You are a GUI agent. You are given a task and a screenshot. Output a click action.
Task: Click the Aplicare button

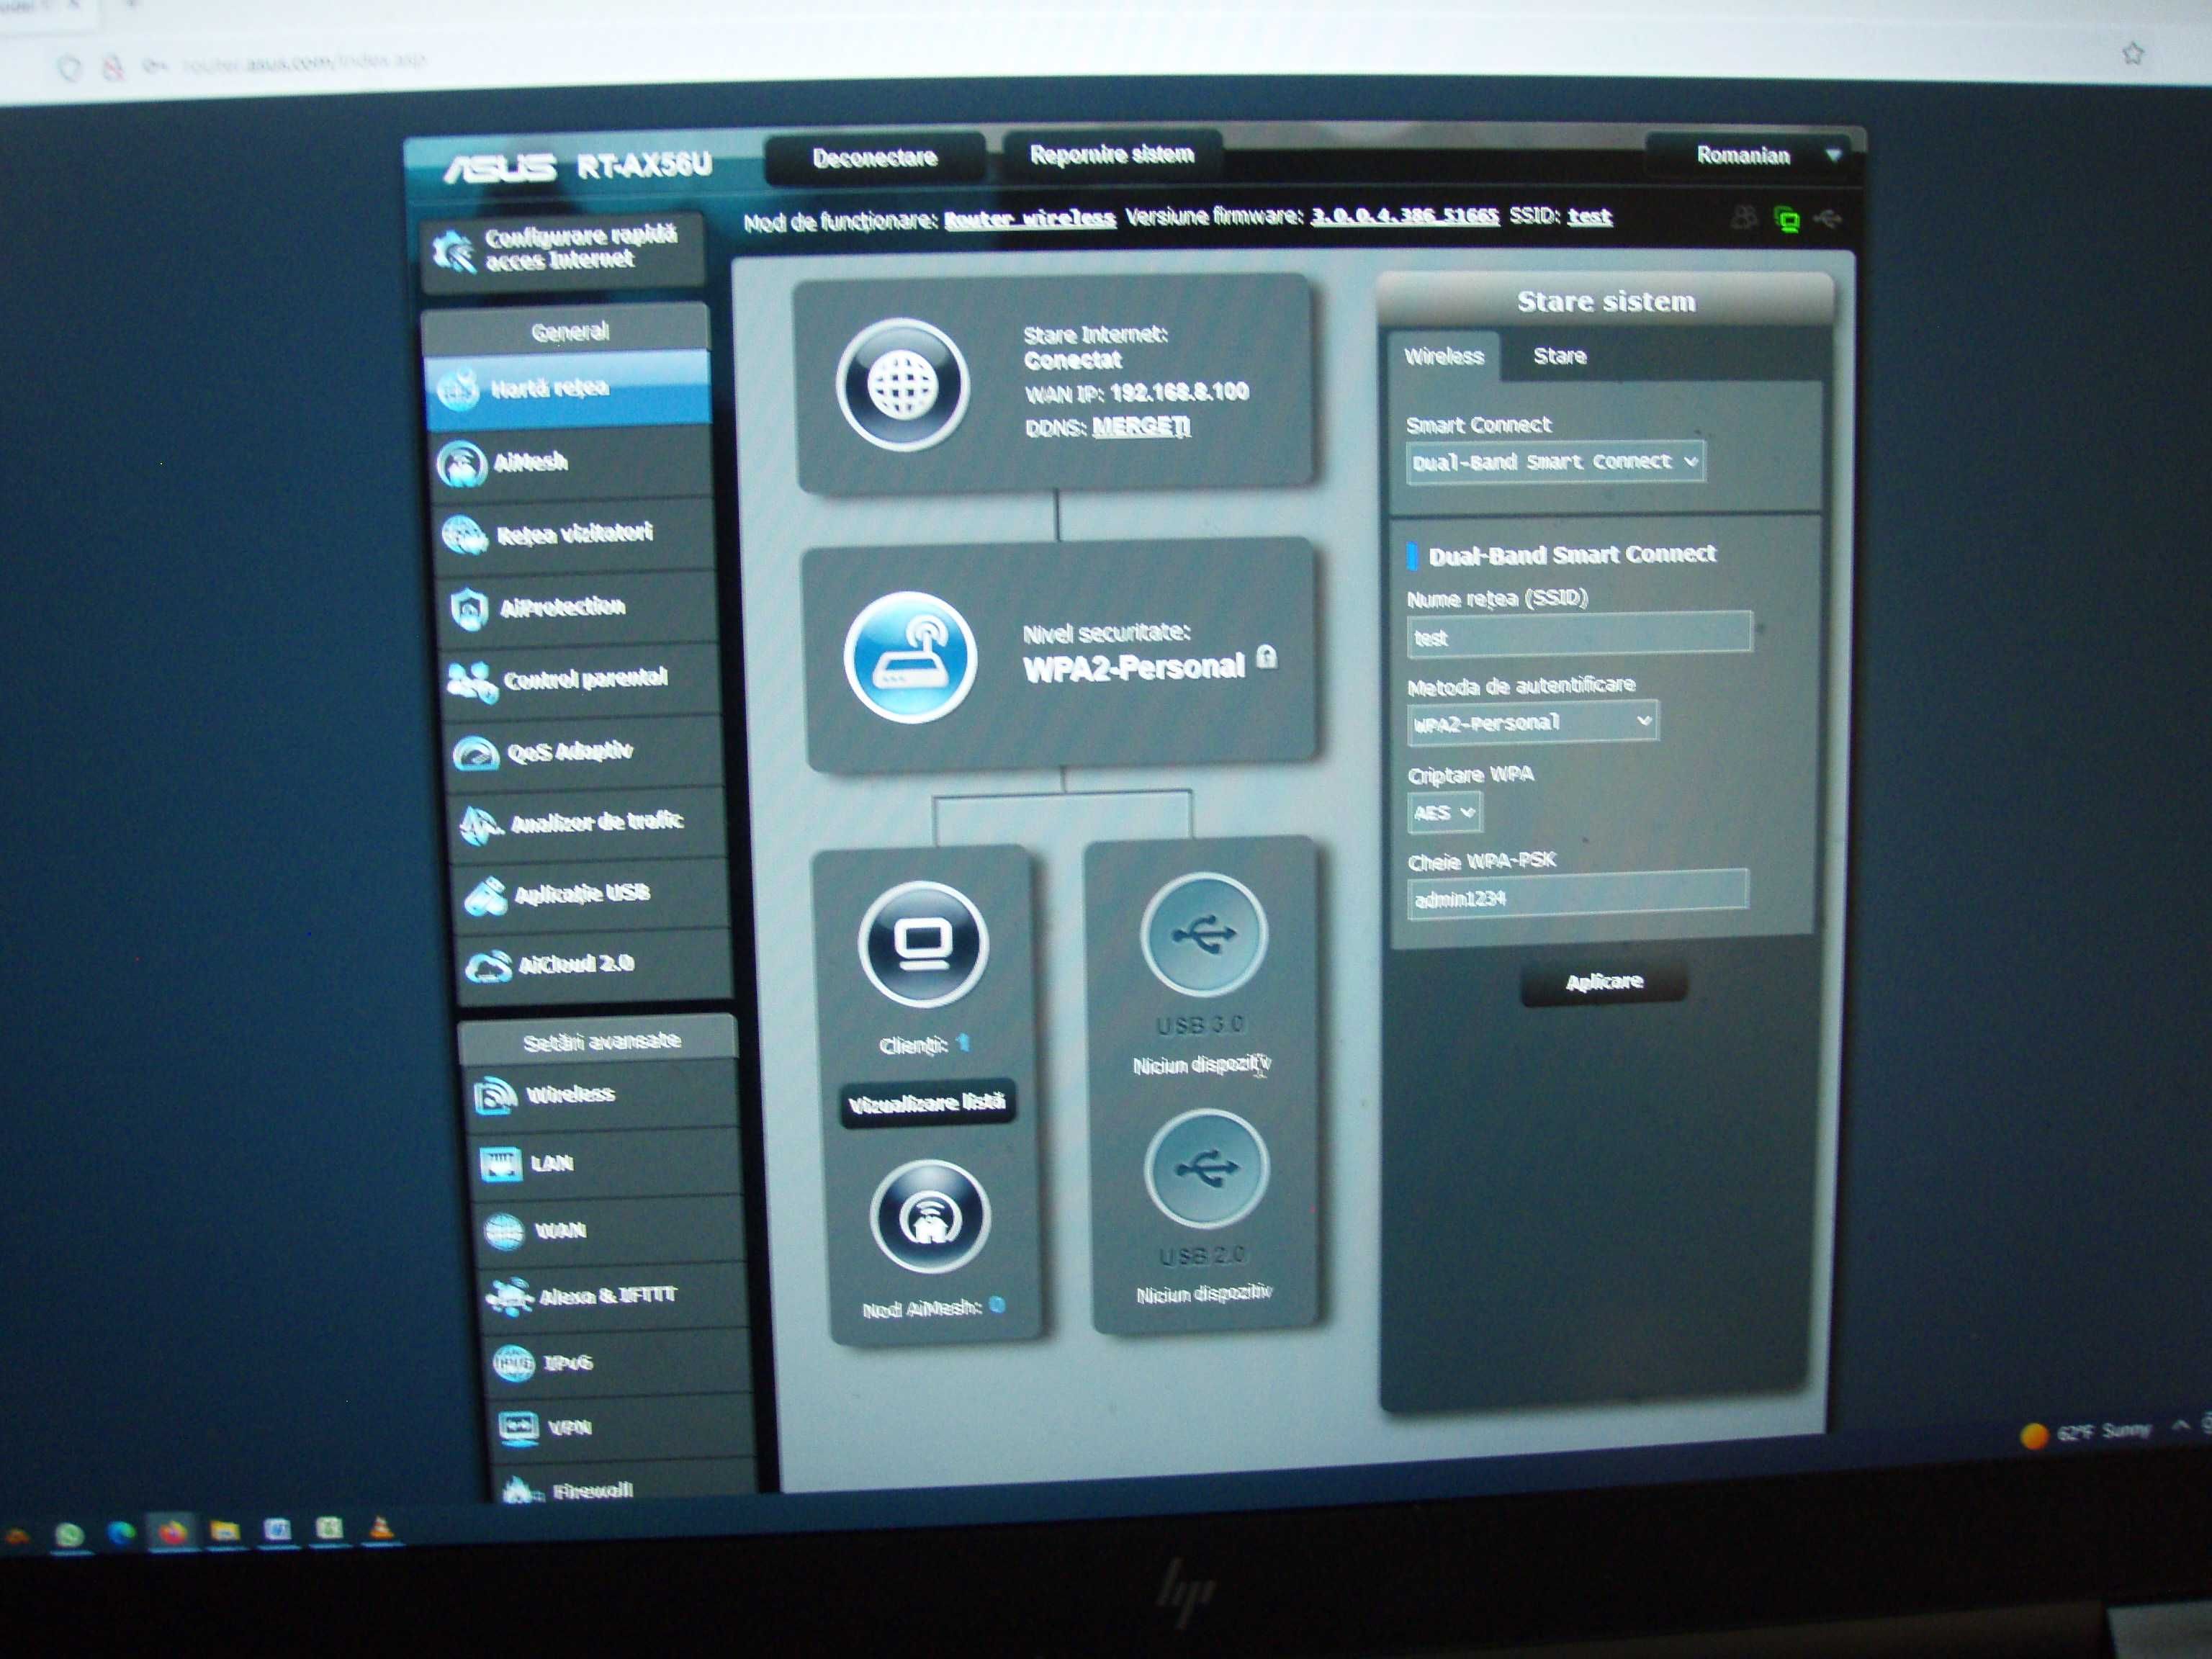pos(1604,982)
